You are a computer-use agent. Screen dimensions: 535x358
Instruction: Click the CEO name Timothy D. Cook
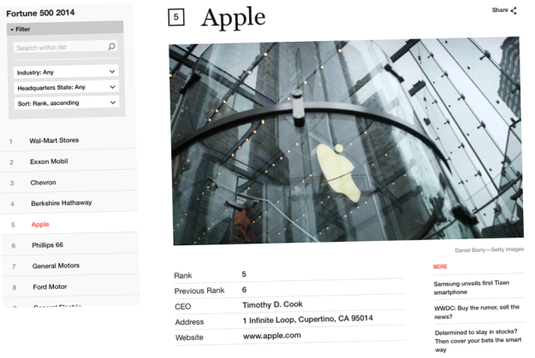pos(272,304)
